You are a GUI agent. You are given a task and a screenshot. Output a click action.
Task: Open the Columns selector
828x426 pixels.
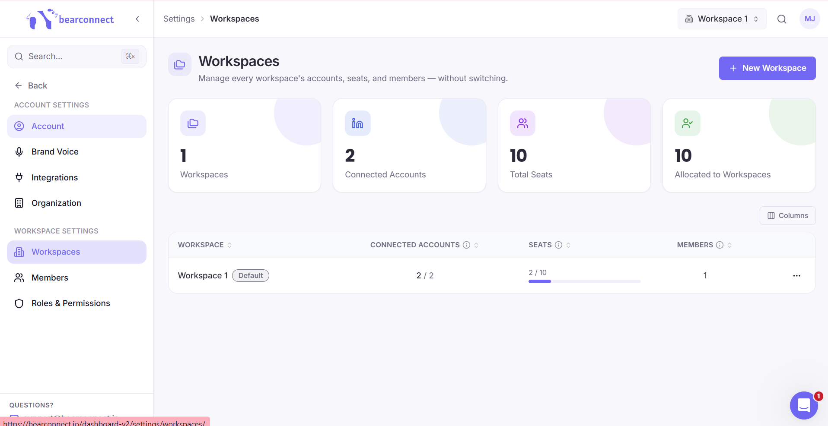pyautogui.click(x=787, y=216)
